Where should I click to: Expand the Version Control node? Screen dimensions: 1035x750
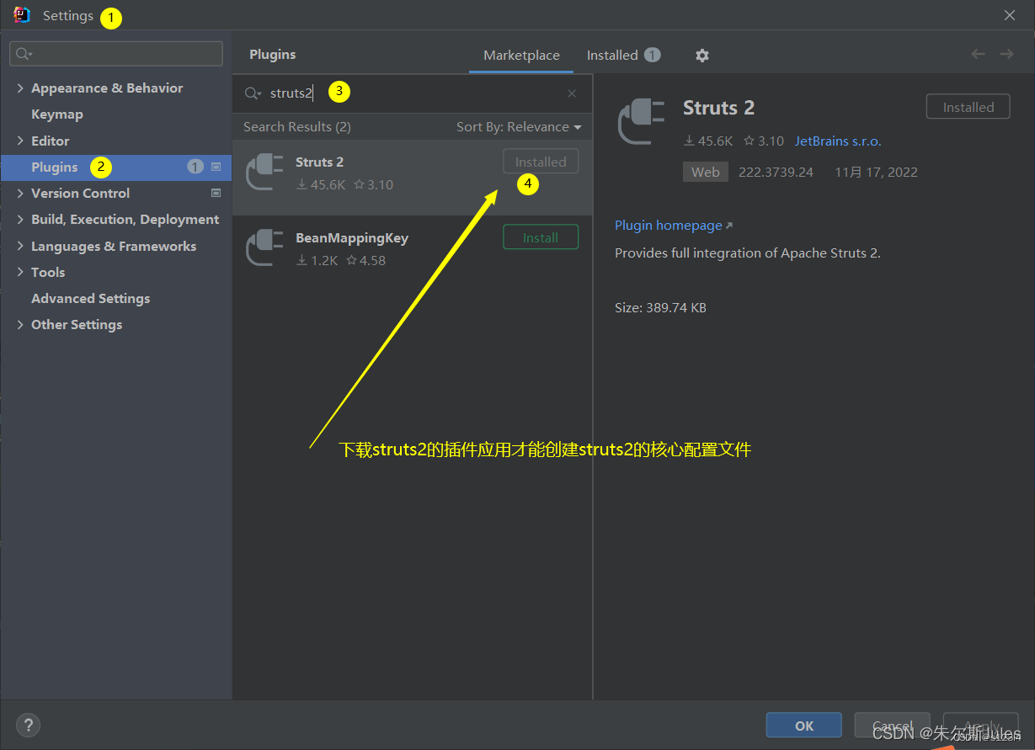tap(20, 193)
